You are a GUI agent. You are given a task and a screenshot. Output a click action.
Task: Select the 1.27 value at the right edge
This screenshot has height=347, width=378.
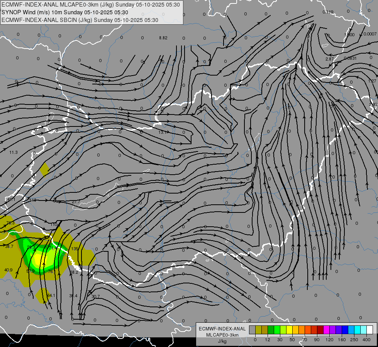click(x=372, y=81)
